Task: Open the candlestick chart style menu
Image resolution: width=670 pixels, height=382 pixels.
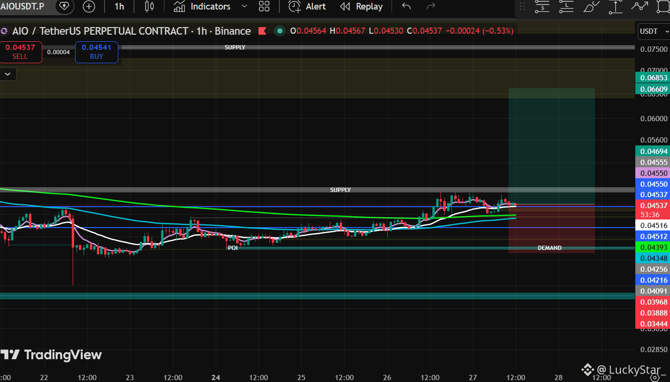Action: [149, 6]
